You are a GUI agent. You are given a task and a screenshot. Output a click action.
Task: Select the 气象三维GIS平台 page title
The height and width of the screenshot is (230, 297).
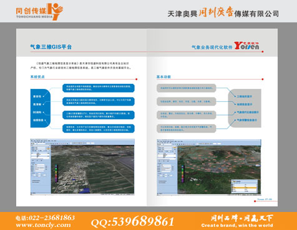coord(51,47)
